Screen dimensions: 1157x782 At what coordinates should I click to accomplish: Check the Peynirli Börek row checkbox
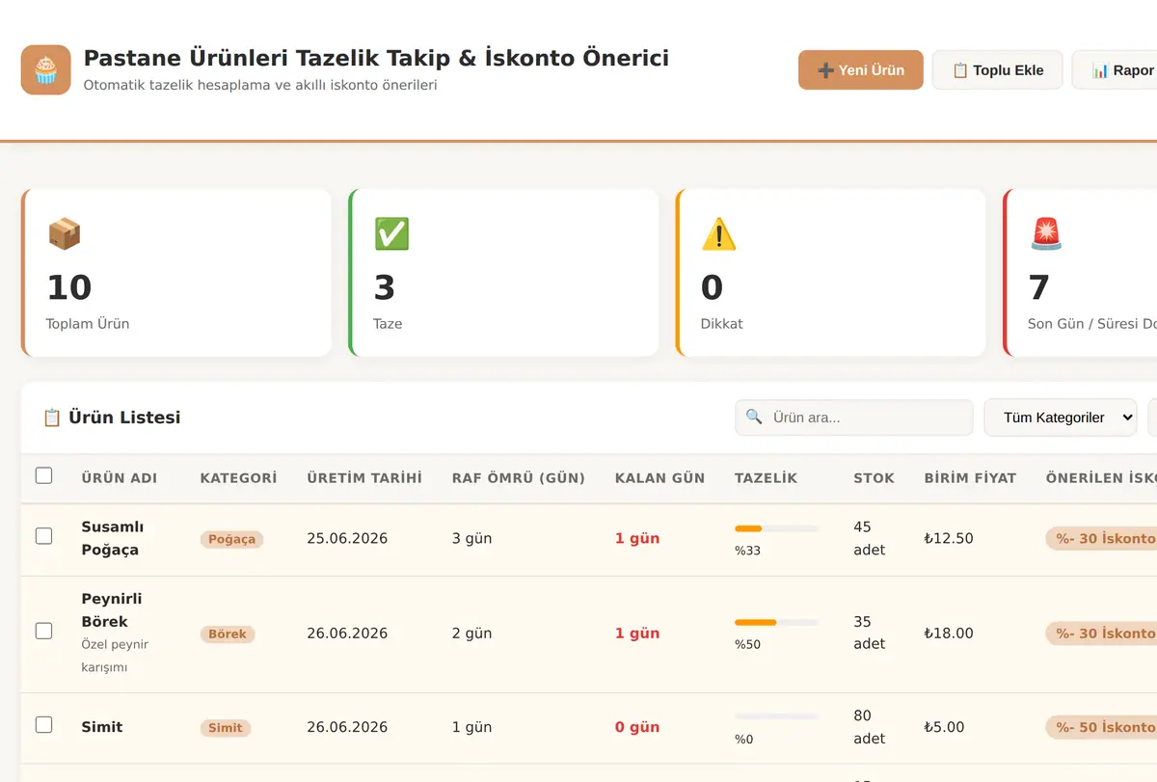pos(43,631)
